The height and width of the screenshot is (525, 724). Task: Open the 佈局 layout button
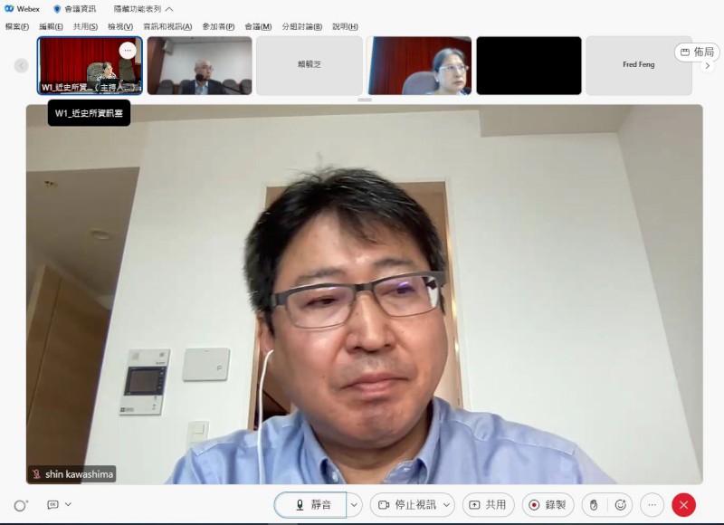tap(697, 52)
